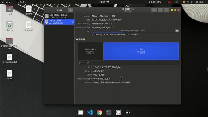Viewport: 208px width, 117px height.
Task: Open additional partition options gear icon
Action: [x=88, y=63]
